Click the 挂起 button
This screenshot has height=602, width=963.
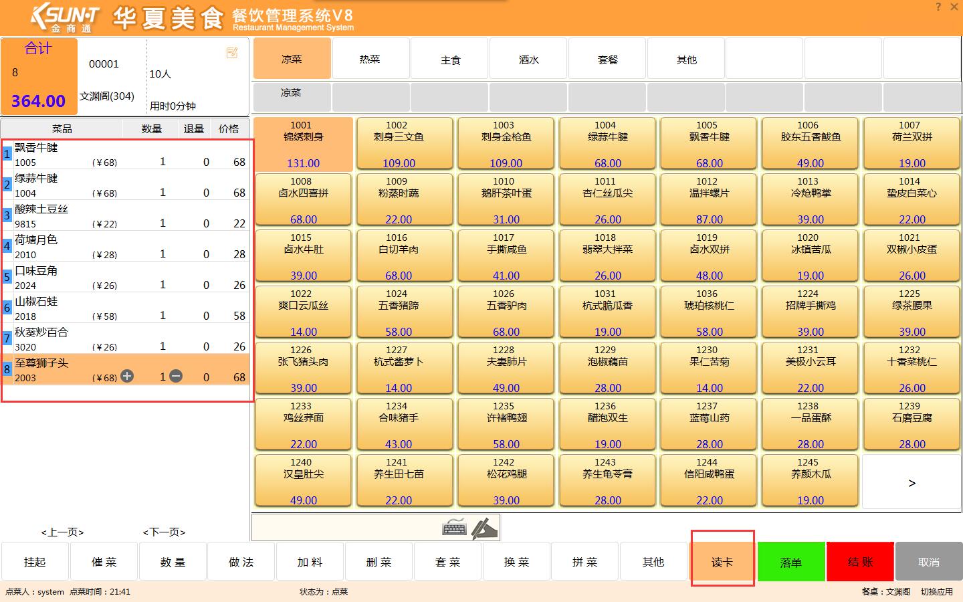click(35, 562)
